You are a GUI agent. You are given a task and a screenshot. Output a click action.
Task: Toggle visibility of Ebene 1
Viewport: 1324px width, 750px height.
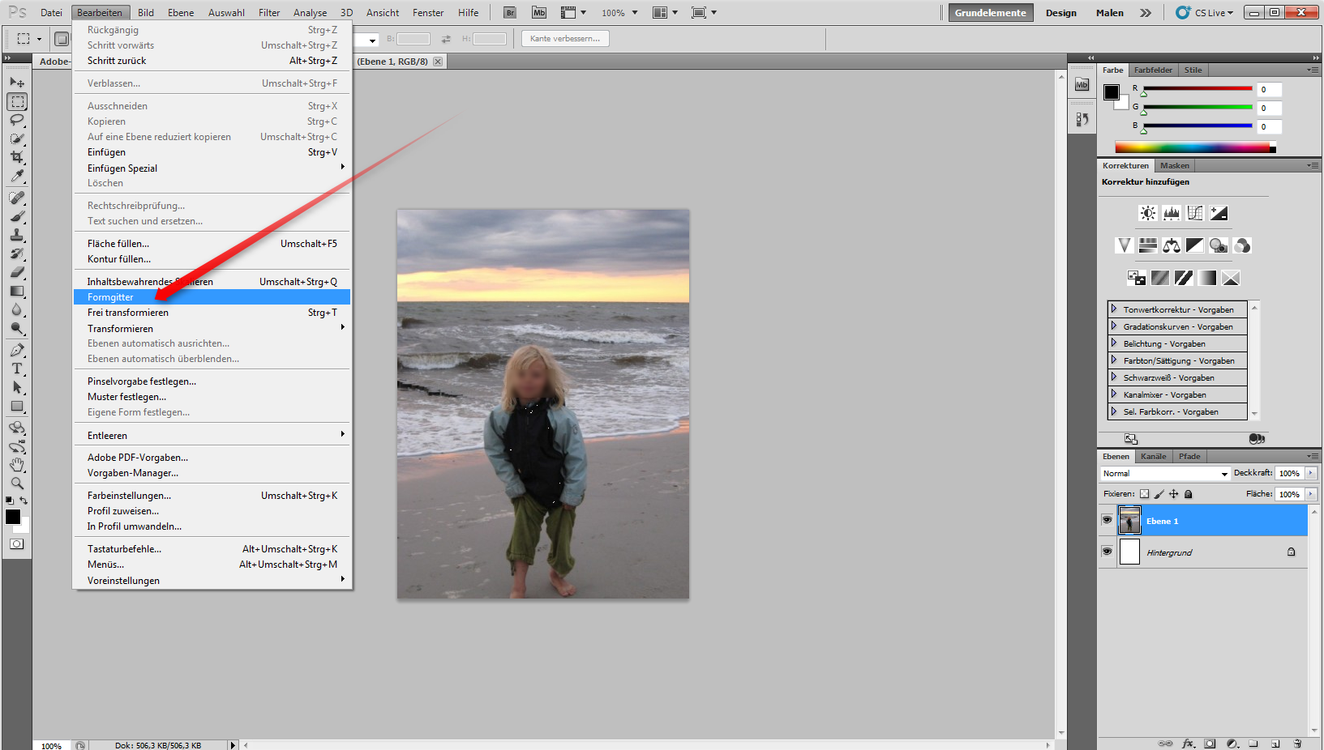(1107, 519)
